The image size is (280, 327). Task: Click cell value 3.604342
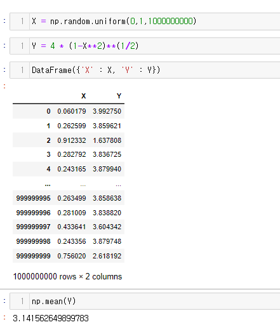tap(107, 227)
